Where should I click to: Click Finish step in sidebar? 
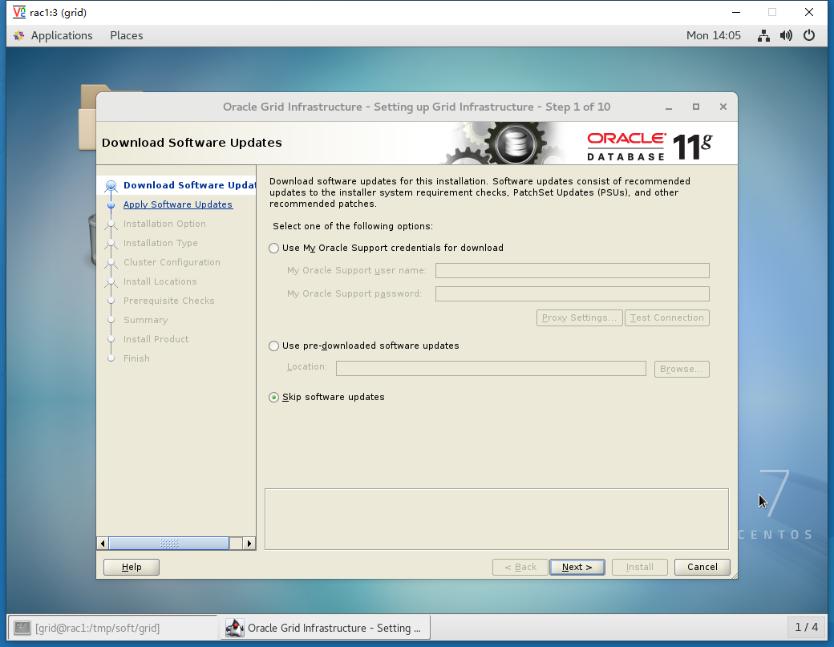[x=136, y=358]
